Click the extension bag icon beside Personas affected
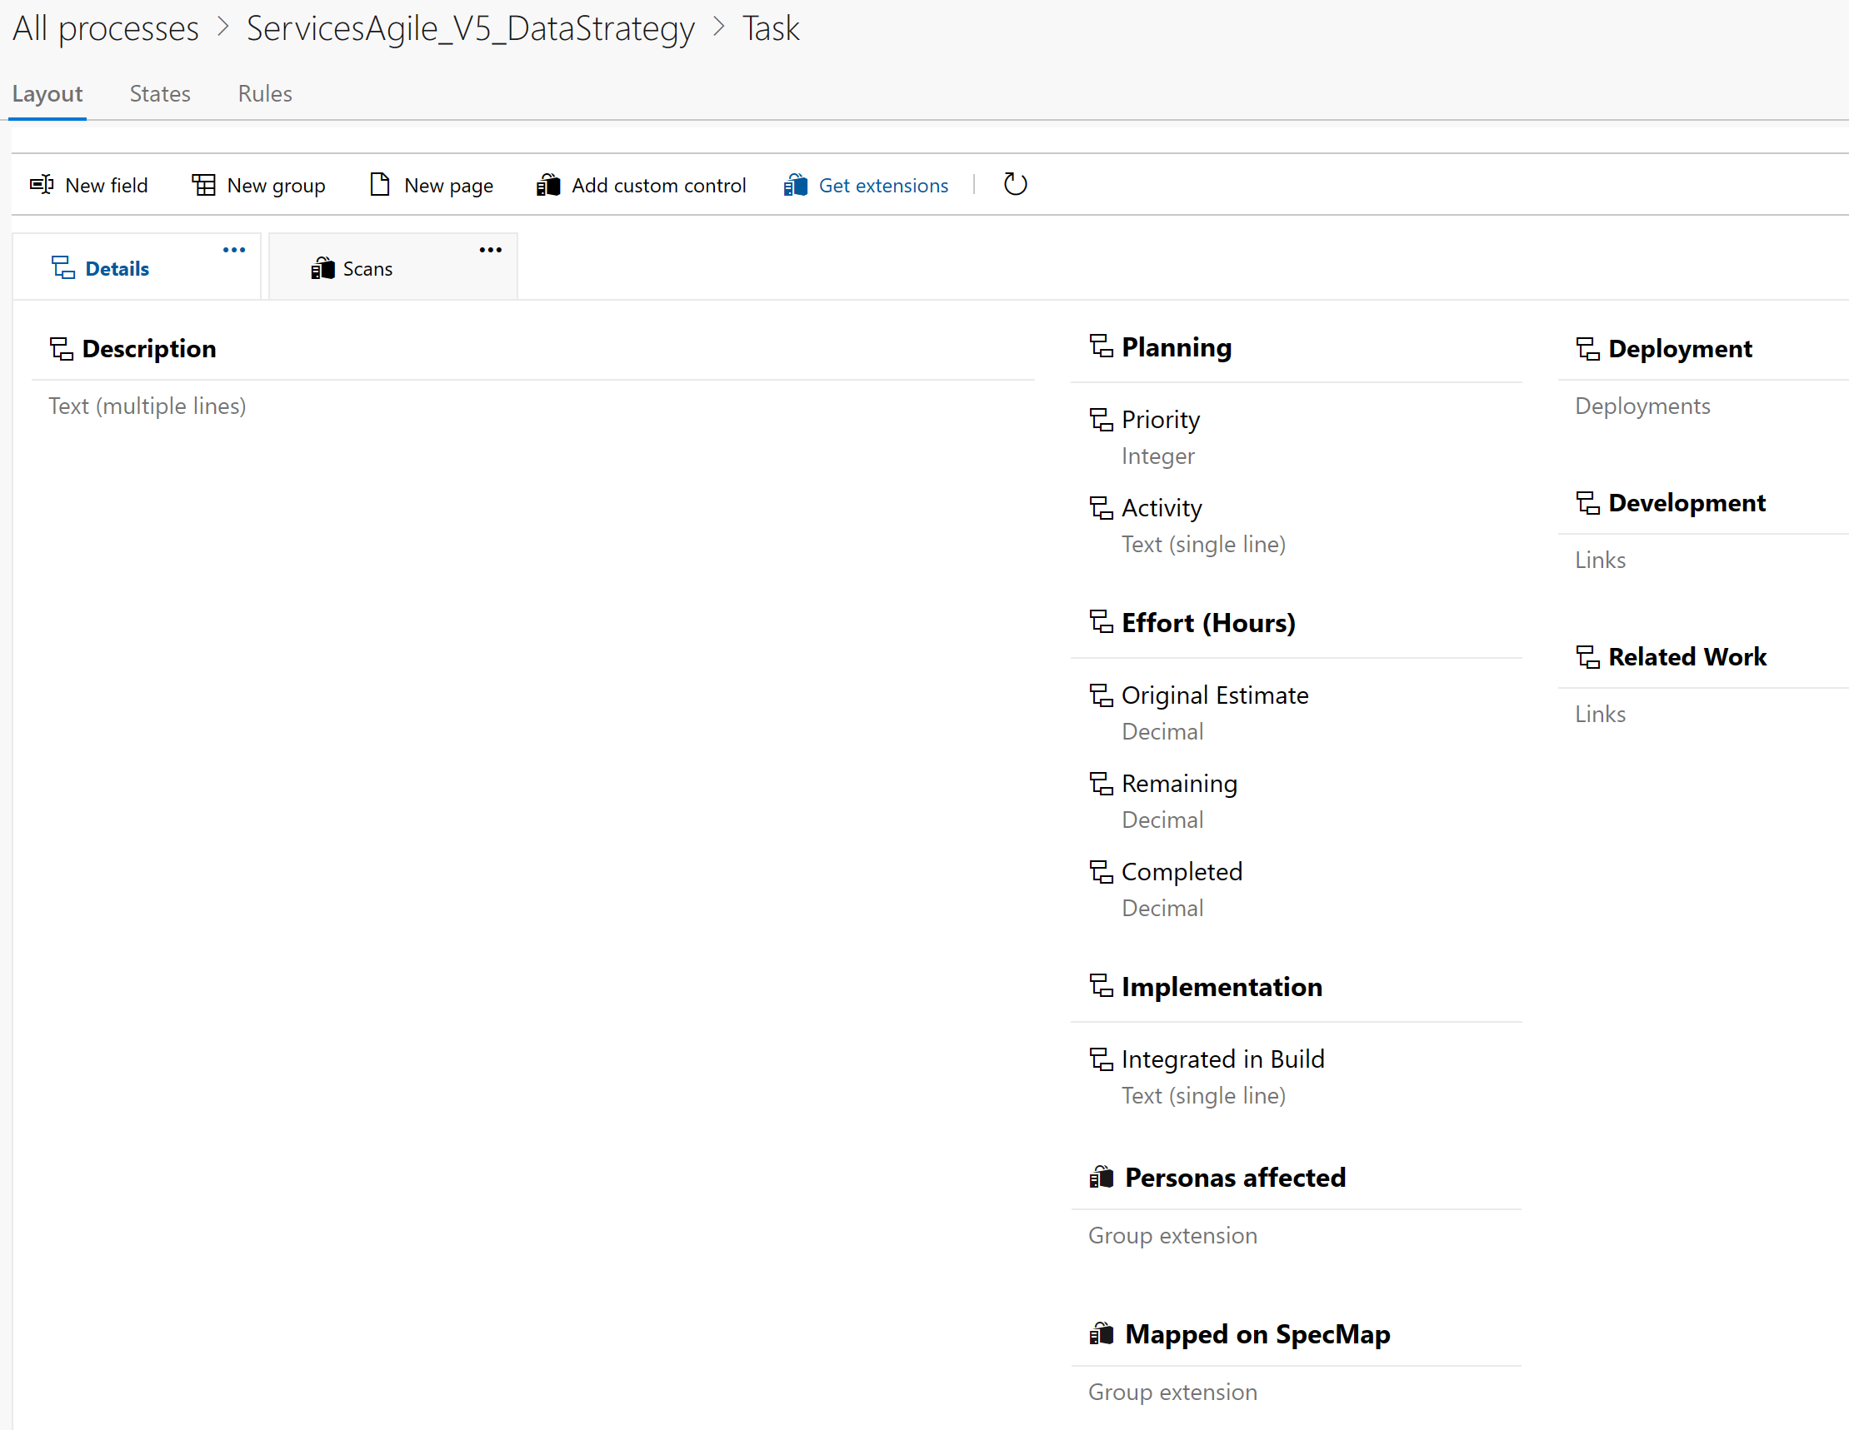This screenshot has width=1849, height=1430. pos(1103,1176)
